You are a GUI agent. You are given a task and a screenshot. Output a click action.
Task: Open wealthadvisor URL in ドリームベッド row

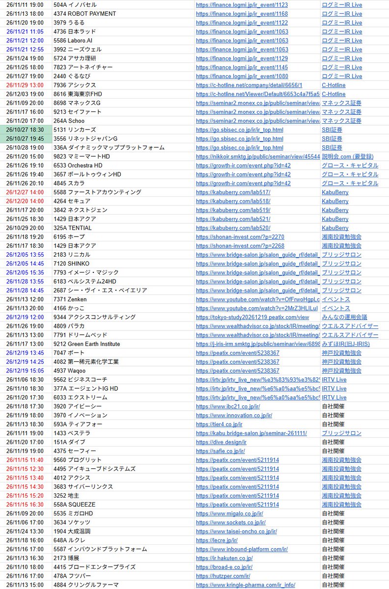[x=258, y=335]
